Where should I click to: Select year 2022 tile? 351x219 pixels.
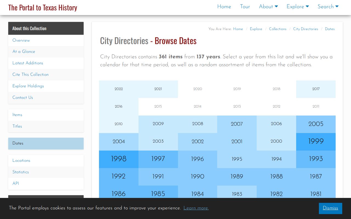coord(119,89)
